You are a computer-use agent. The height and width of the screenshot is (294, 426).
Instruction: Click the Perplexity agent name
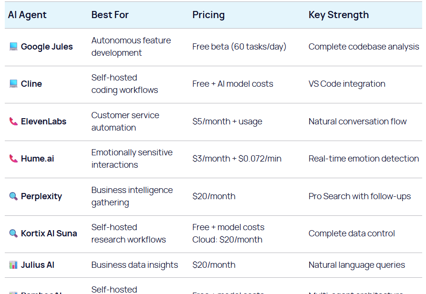[42, 196]
